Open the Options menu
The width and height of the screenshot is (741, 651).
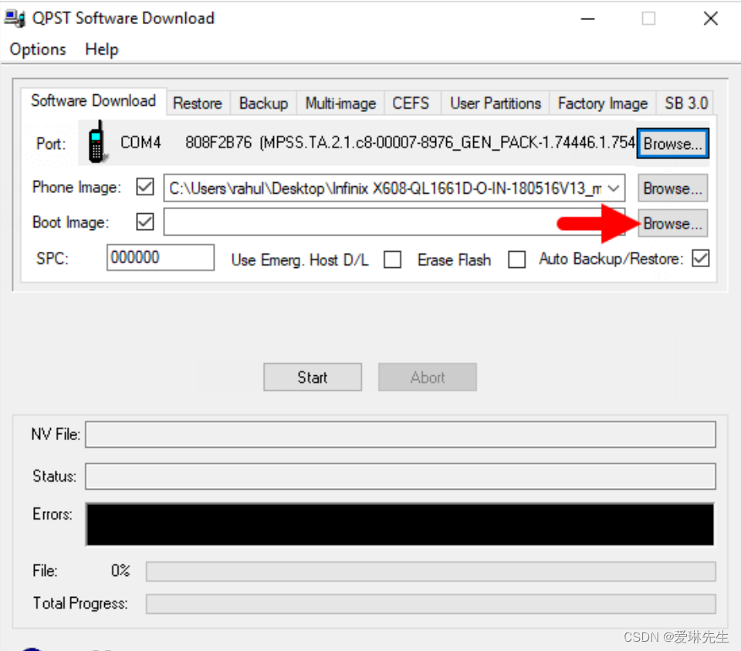38,49
